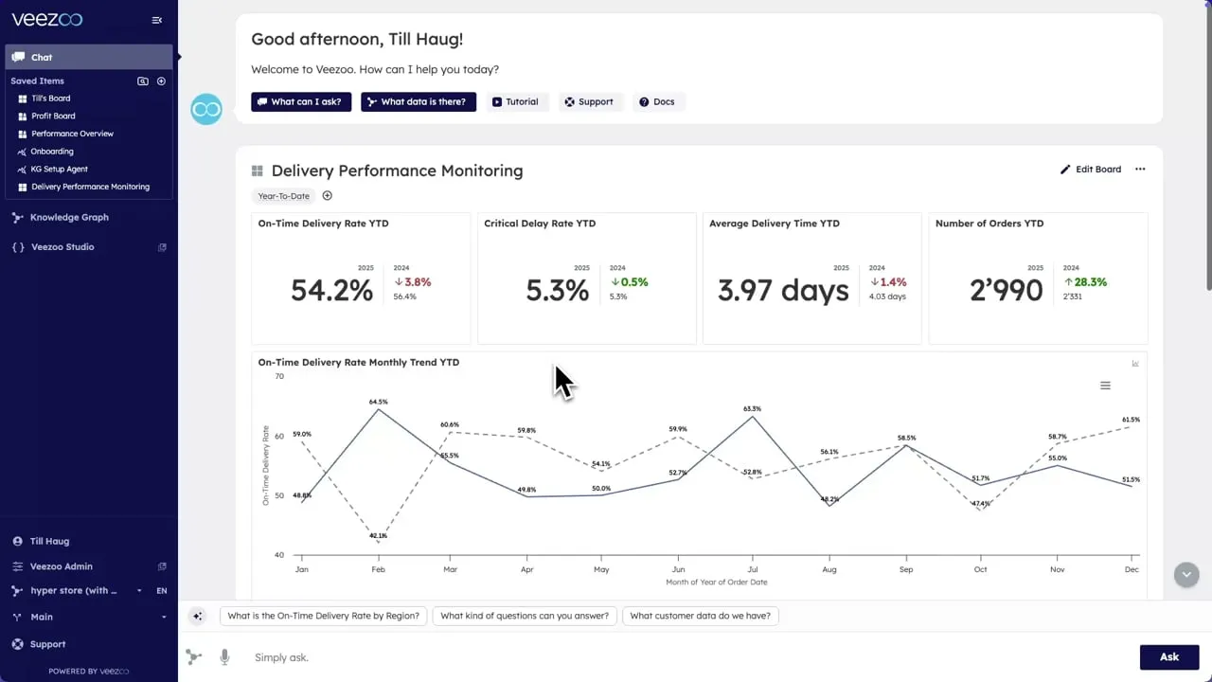
Task: Click the Year-To-Date filter chip
Action: pyautogui.click(x=284, y=196)
